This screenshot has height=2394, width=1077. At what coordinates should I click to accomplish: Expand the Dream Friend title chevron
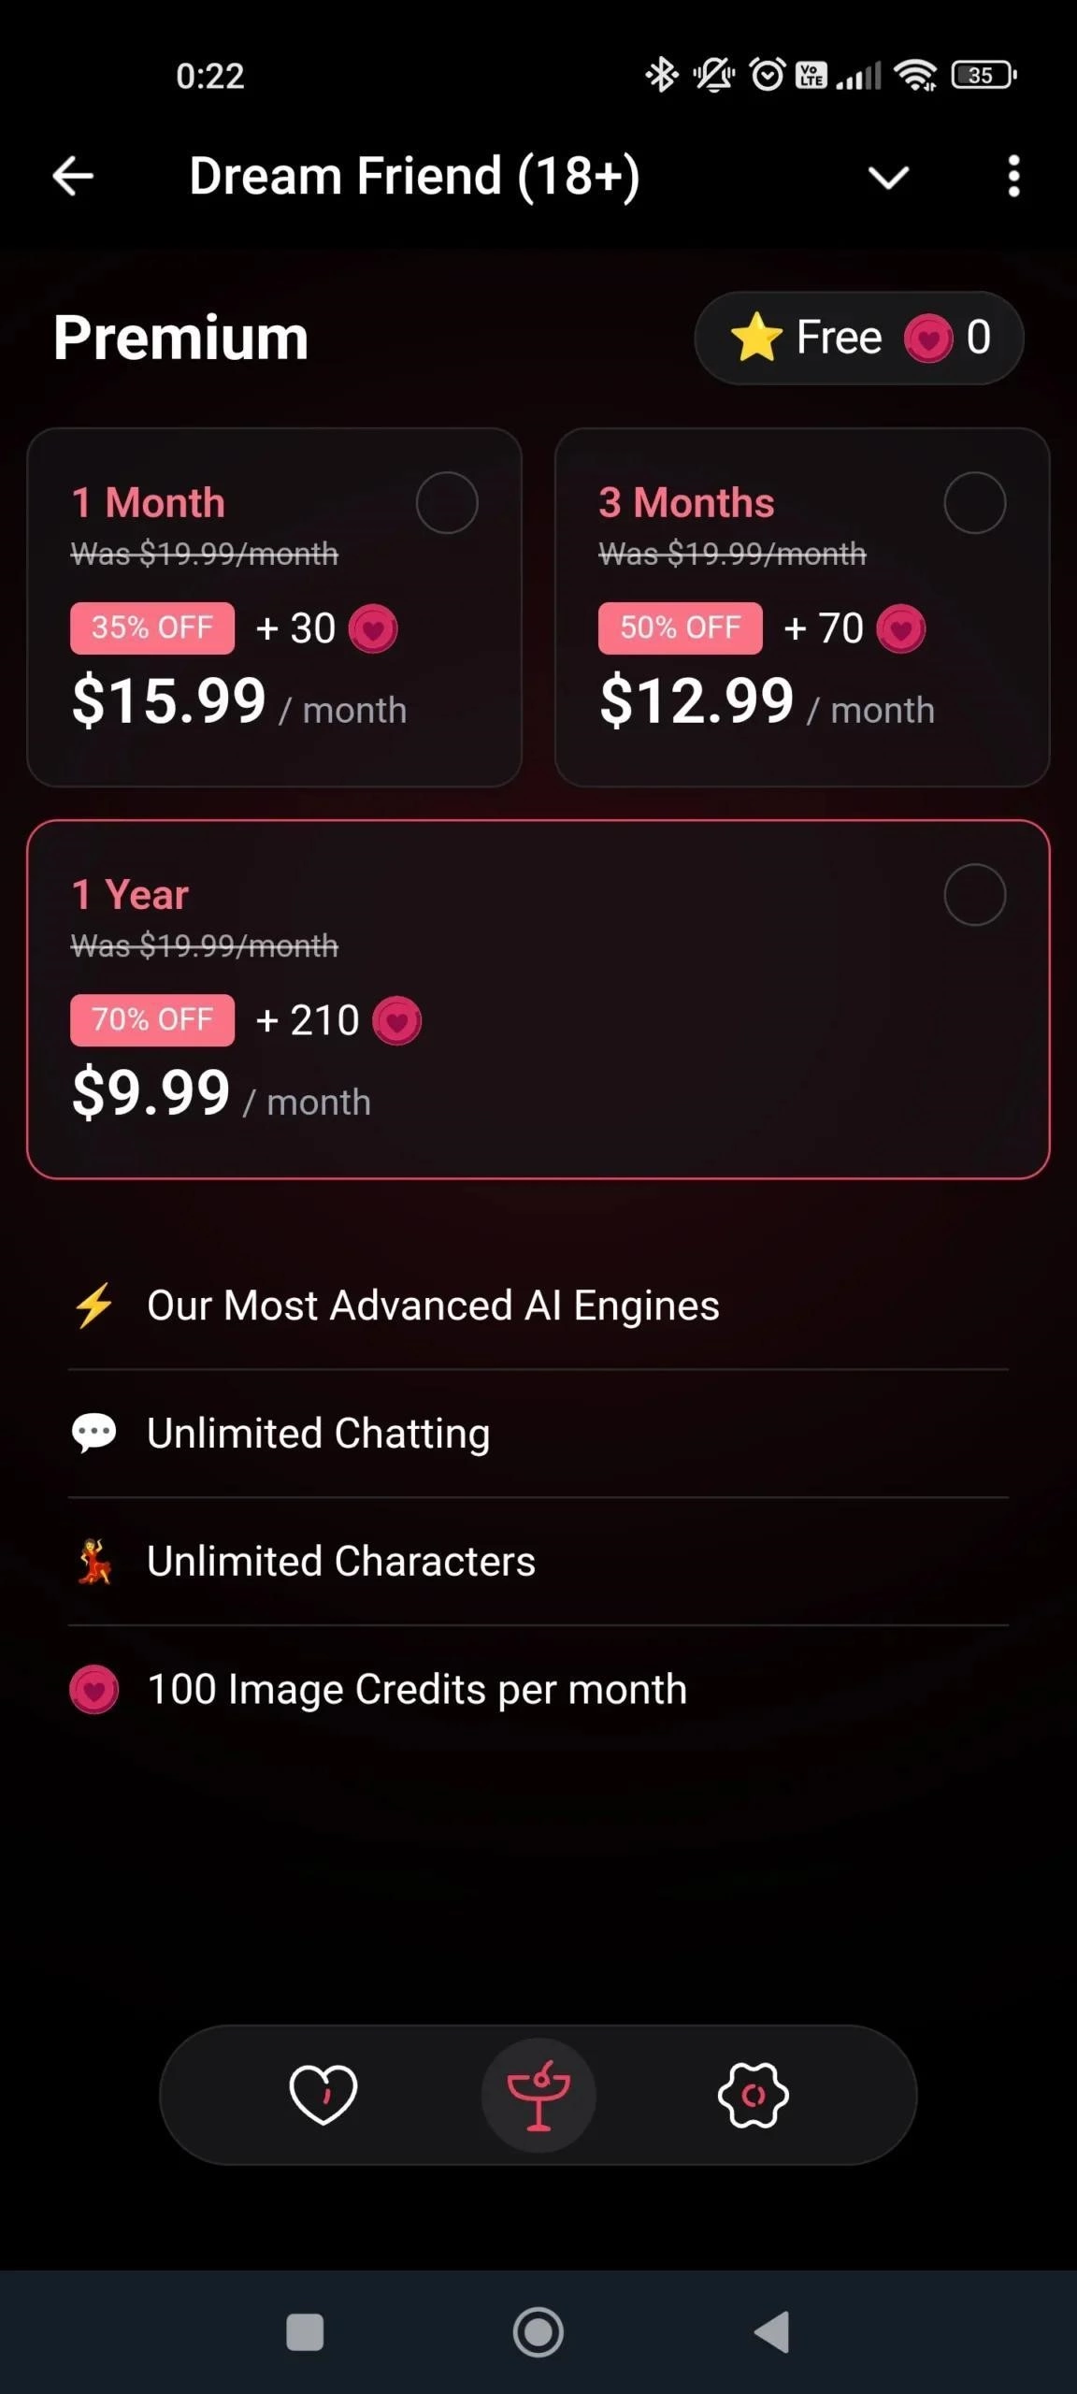(888, 177)
